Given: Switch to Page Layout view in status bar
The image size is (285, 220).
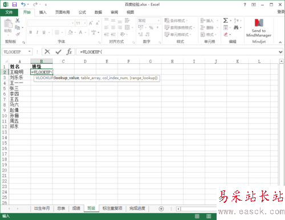Looking at the screenshot, I should coord(209,216).
